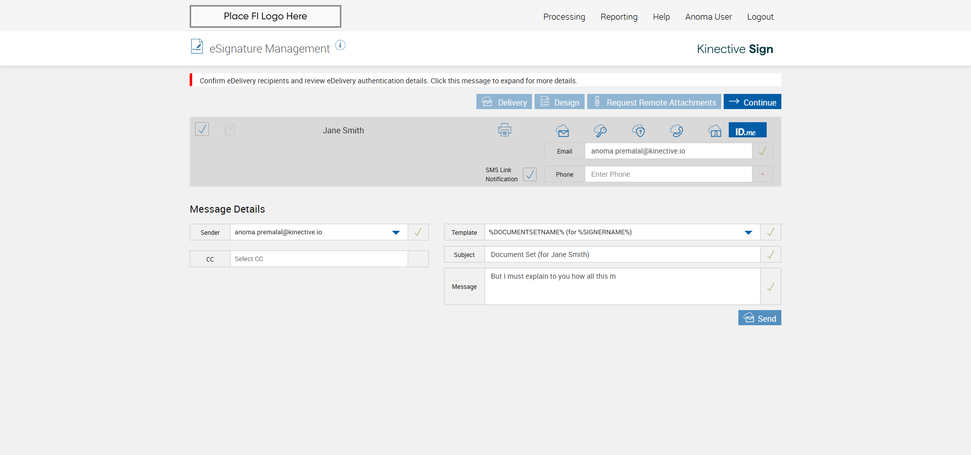Select the email authentication cloud icon
The height and width of the screenshot is (455, 971).
(562, 131)
